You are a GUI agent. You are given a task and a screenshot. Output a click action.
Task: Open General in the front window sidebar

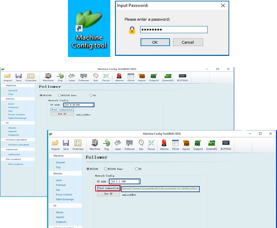click(60, 162)
